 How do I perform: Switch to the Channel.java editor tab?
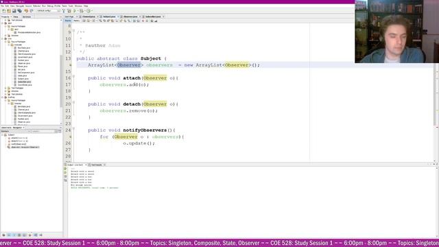pyautogui.click(x=89, y=16)
